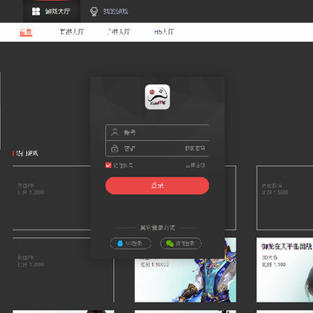Click the padlock icon in password field
313x313 pixels.
point(115,149)
